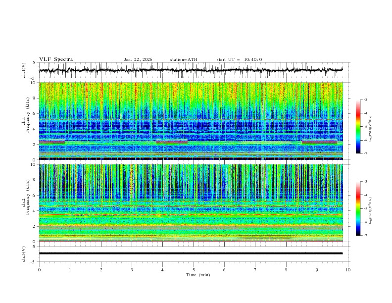Select the log(PSD) label beside ch.1 color bar
The image size is (392, 303).
click(371, 129)
